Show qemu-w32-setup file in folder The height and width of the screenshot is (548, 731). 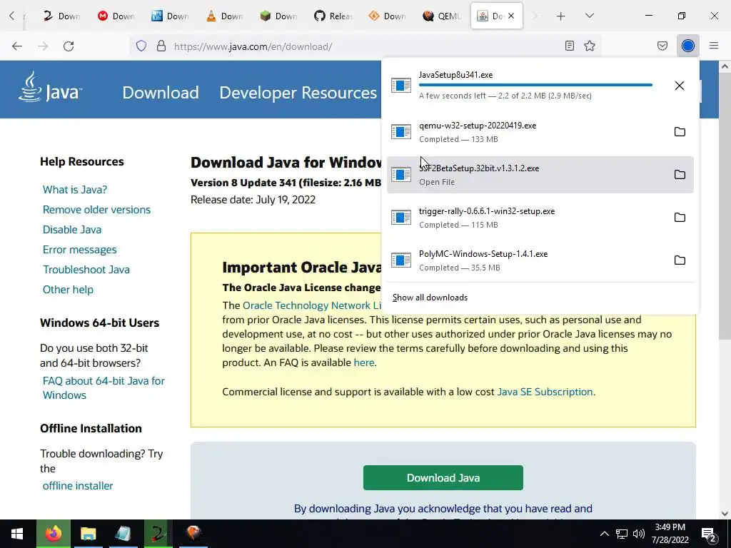point(680,132)
